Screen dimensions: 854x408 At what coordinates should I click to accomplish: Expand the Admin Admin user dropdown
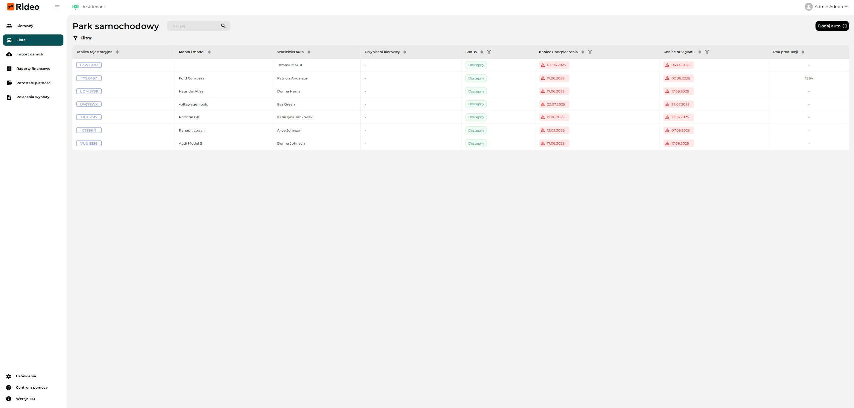pos(846,7)
